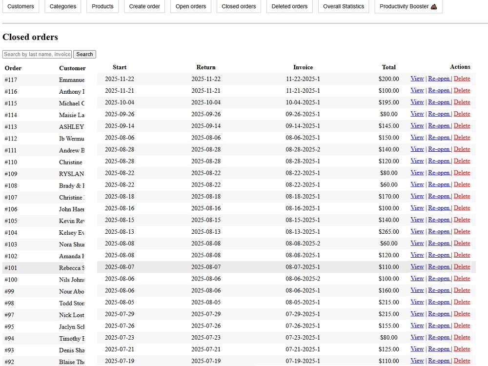Click the Order column header
488x366 pixels.
(x=13, y=68)
